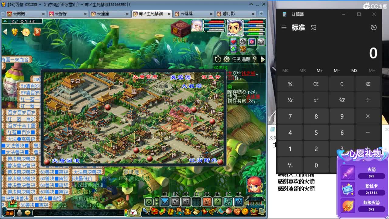Travel to 江南野外 on the map
The image size is (389, 219).
click(203, 160)
